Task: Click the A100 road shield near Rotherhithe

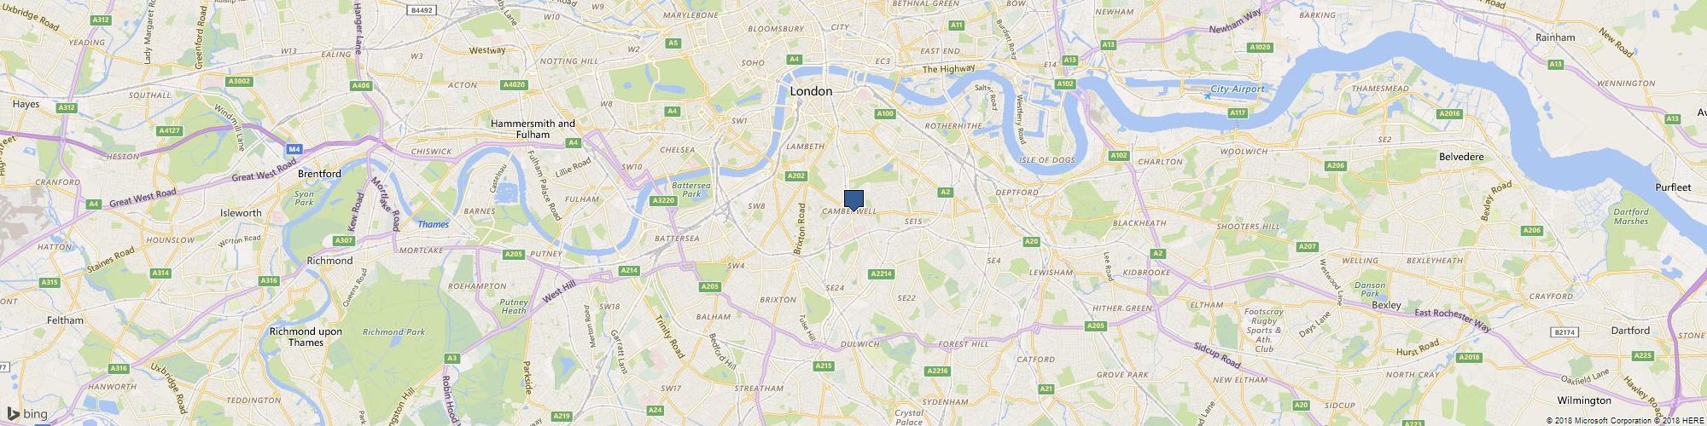Action: tap(885, 113)
